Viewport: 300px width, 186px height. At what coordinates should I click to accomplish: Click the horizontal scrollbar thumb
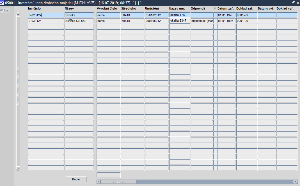118,182
